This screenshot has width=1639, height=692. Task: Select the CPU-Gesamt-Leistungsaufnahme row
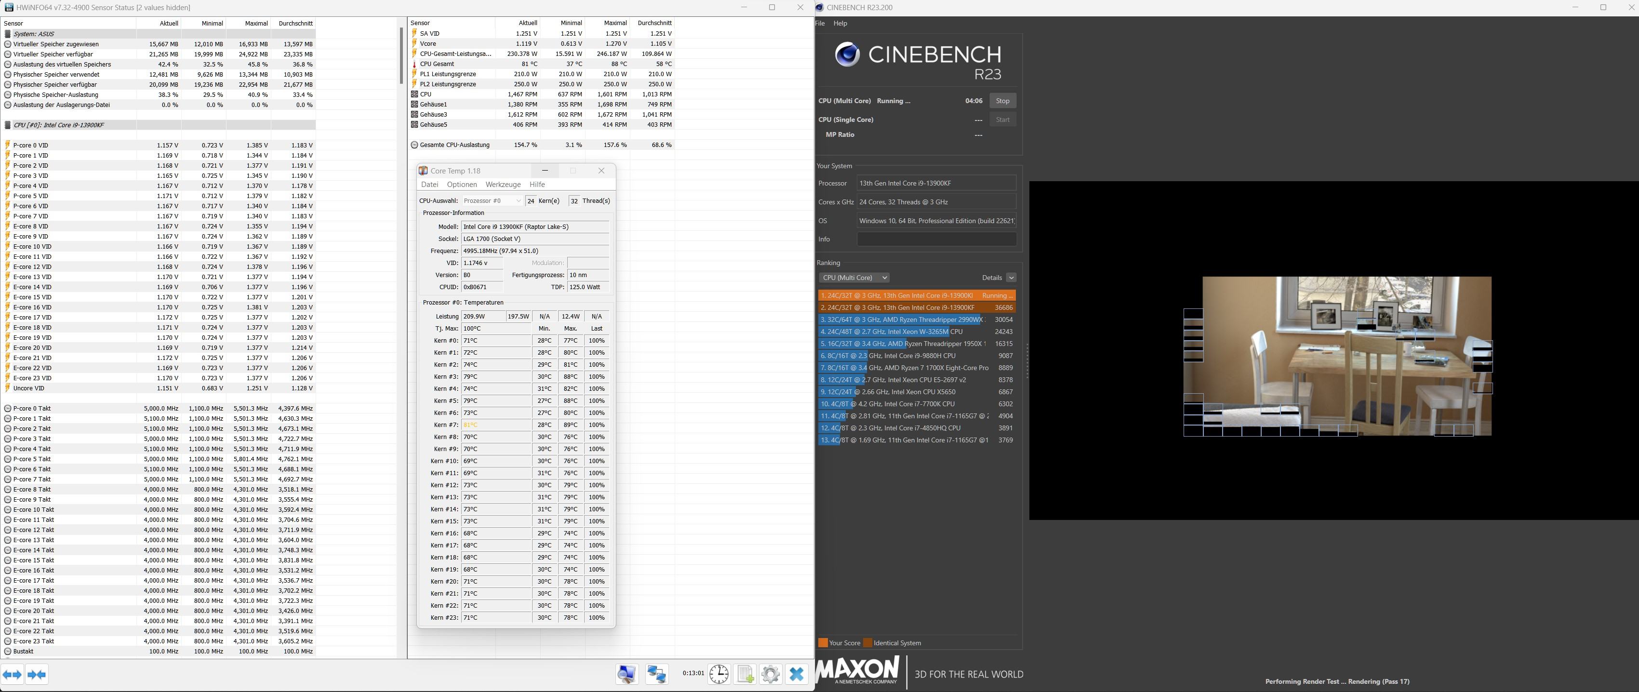[542, 54]
